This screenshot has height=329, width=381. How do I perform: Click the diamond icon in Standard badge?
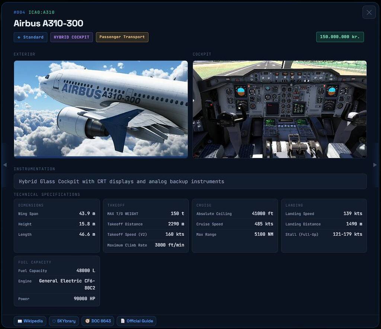click(x=19, y=38)
